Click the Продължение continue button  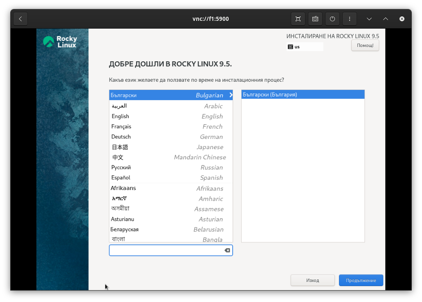[361, 280]
